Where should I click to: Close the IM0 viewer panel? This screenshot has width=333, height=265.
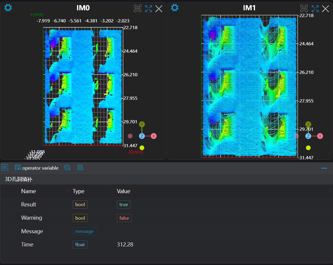[159, 9]
